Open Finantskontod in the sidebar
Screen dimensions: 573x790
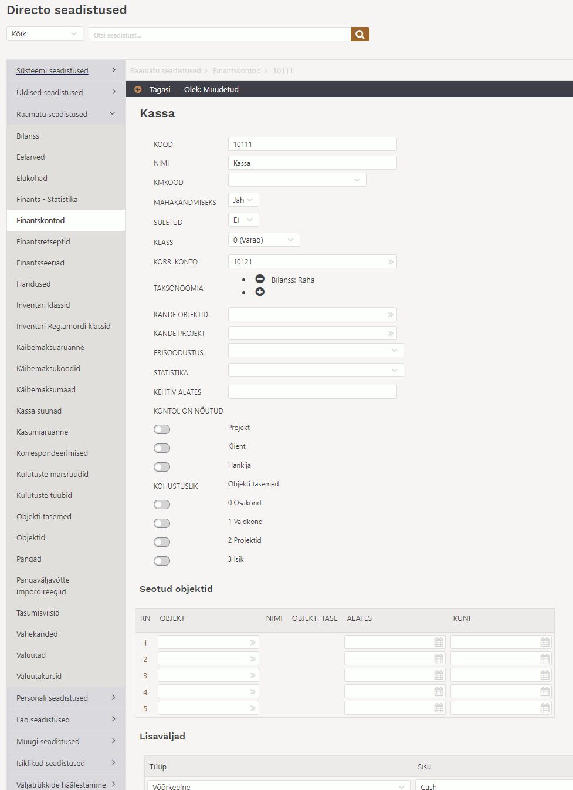(x=66, y=220)
